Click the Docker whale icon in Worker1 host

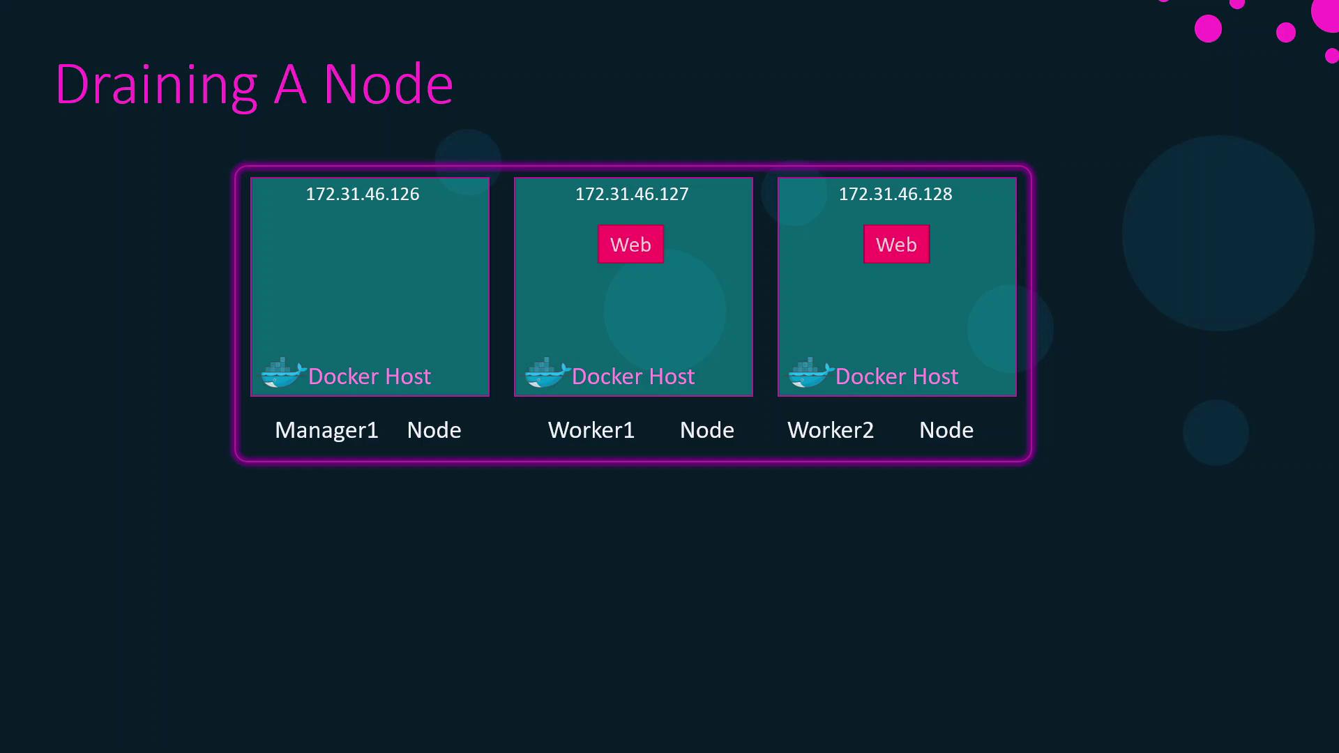click(546, 374)
